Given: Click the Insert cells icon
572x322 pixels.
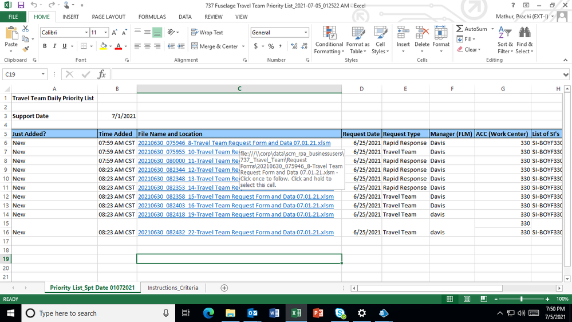Looking at the screenshot, I should tap(403, 34).
